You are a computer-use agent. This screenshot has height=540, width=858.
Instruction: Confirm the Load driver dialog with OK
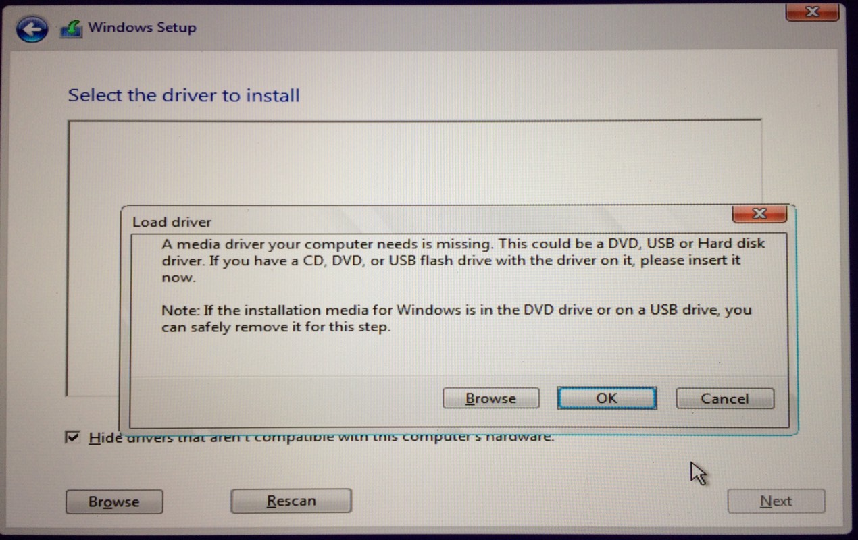pyautogui.click(x=607, y=398)
